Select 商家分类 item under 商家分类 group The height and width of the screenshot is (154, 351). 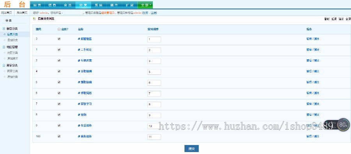click(x=12, y=71)
